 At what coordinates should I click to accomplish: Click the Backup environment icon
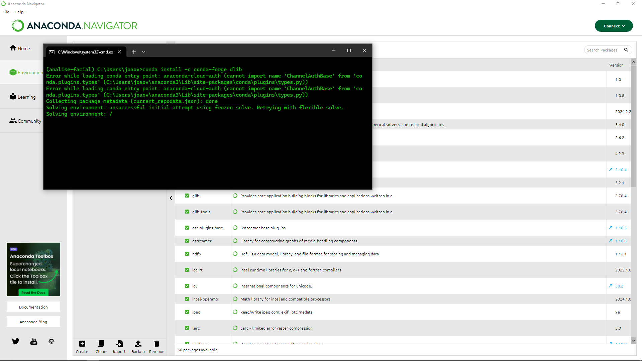[138, 344]
